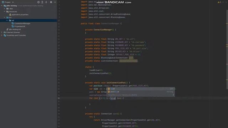The image size is (228, 128).
Task: Collapse the util package
Action: (x=7, y=21)
